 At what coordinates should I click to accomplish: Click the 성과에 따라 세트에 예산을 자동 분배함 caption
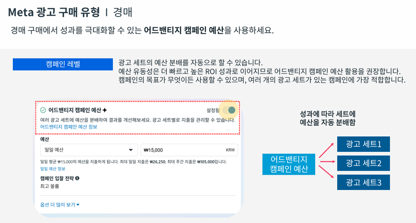point(327,118)
